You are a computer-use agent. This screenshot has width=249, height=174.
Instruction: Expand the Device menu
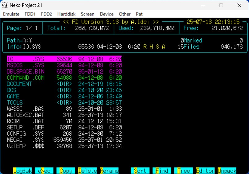(107, 14)
